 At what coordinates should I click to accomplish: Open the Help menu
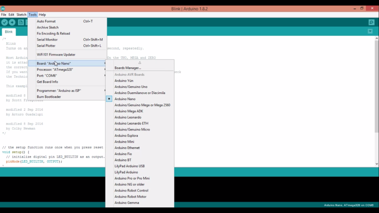click(x=42, y=14)
